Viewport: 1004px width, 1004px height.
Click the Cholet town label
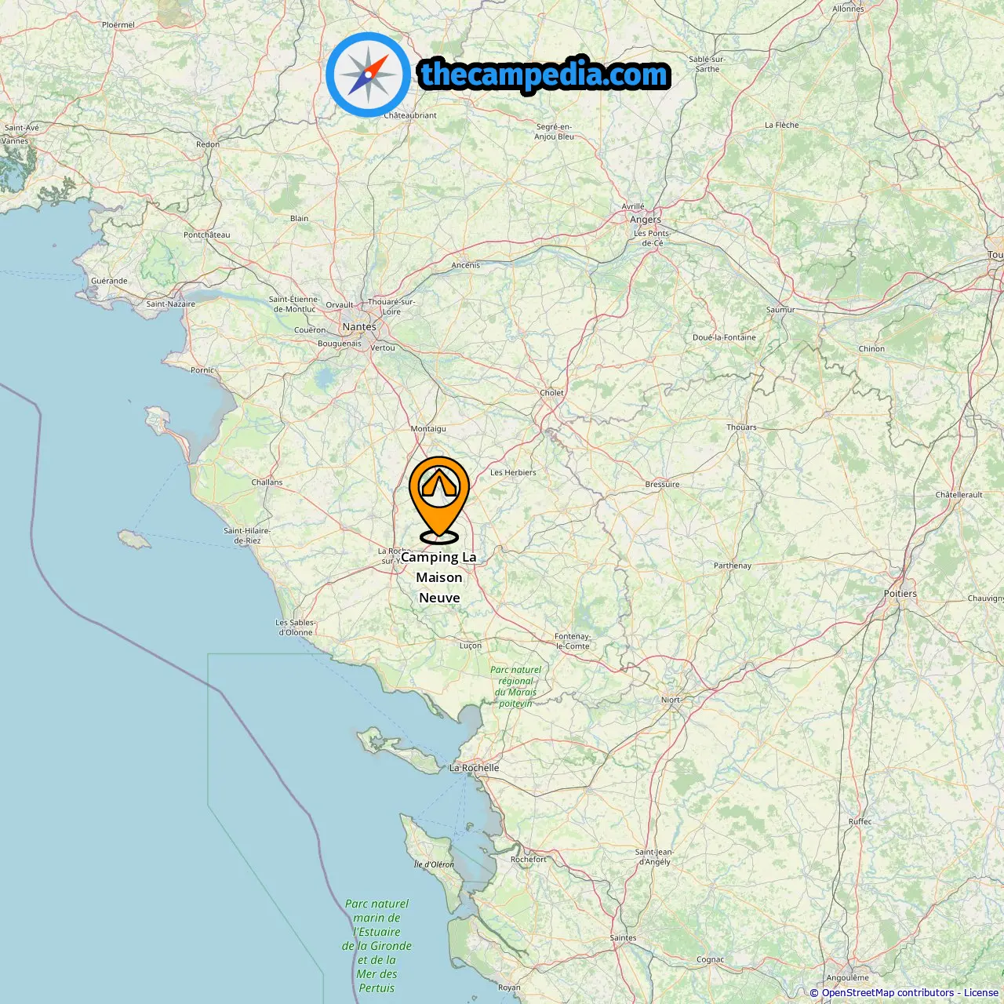point(551,393)
